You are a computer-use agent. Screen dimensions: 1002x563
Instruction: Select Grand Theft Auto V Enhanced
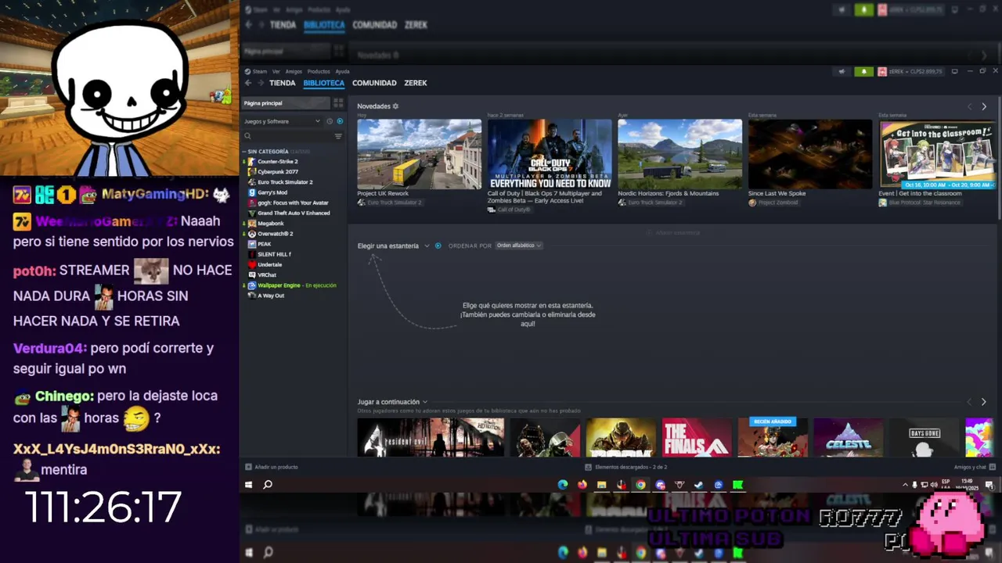[292, 213]
